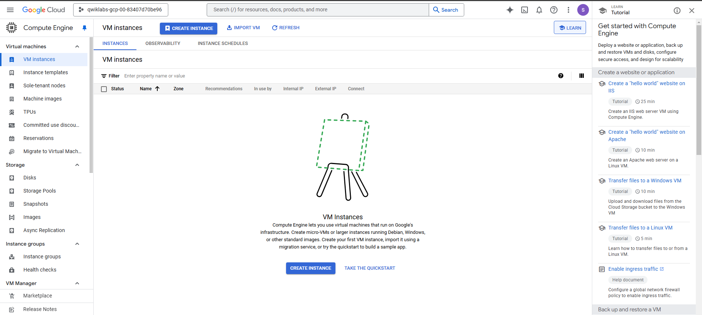Click the Compute Engine chip icon

[x=12, y=28]
